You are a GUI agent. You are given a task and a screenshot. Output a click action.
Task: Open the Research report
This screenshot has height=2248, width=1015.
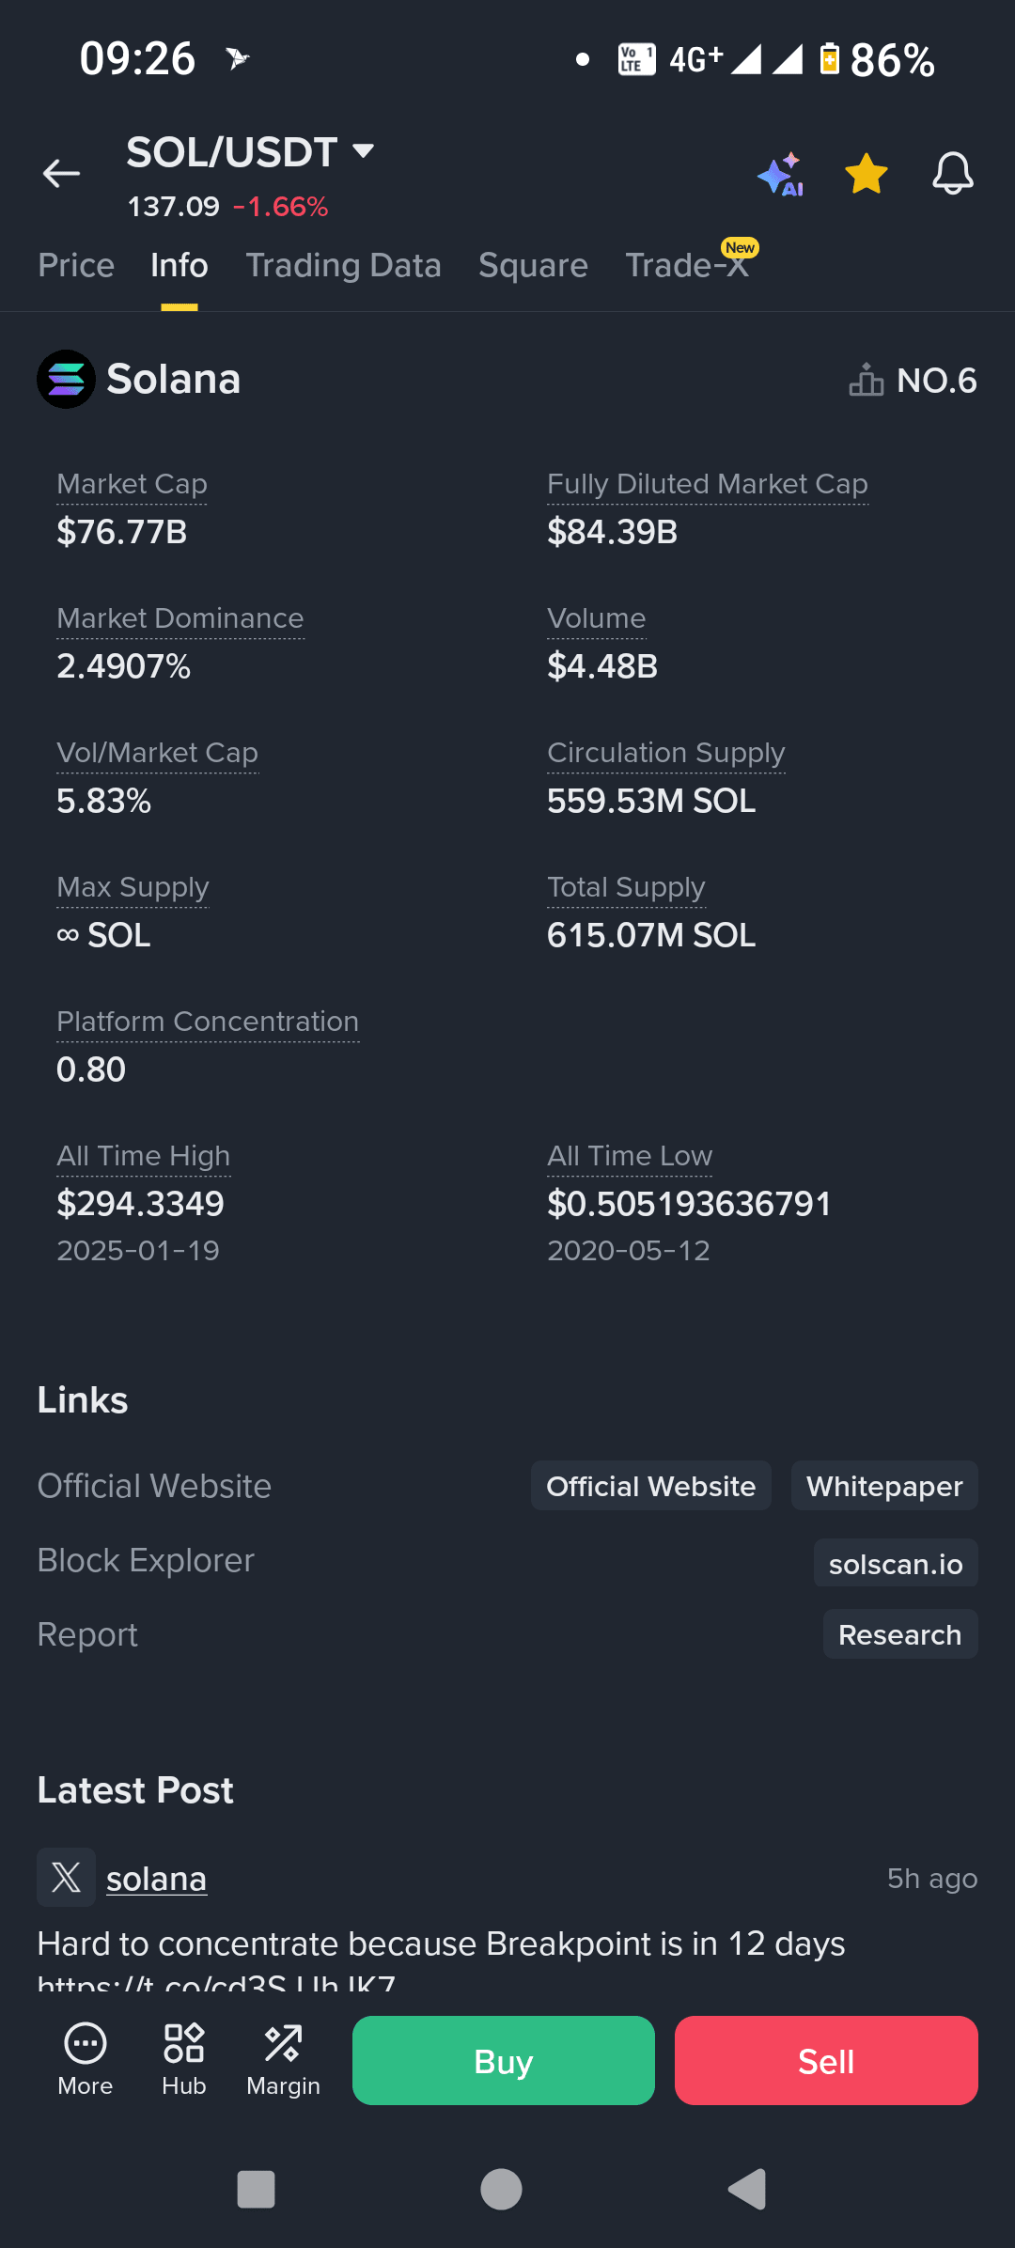click(899, 1635)
